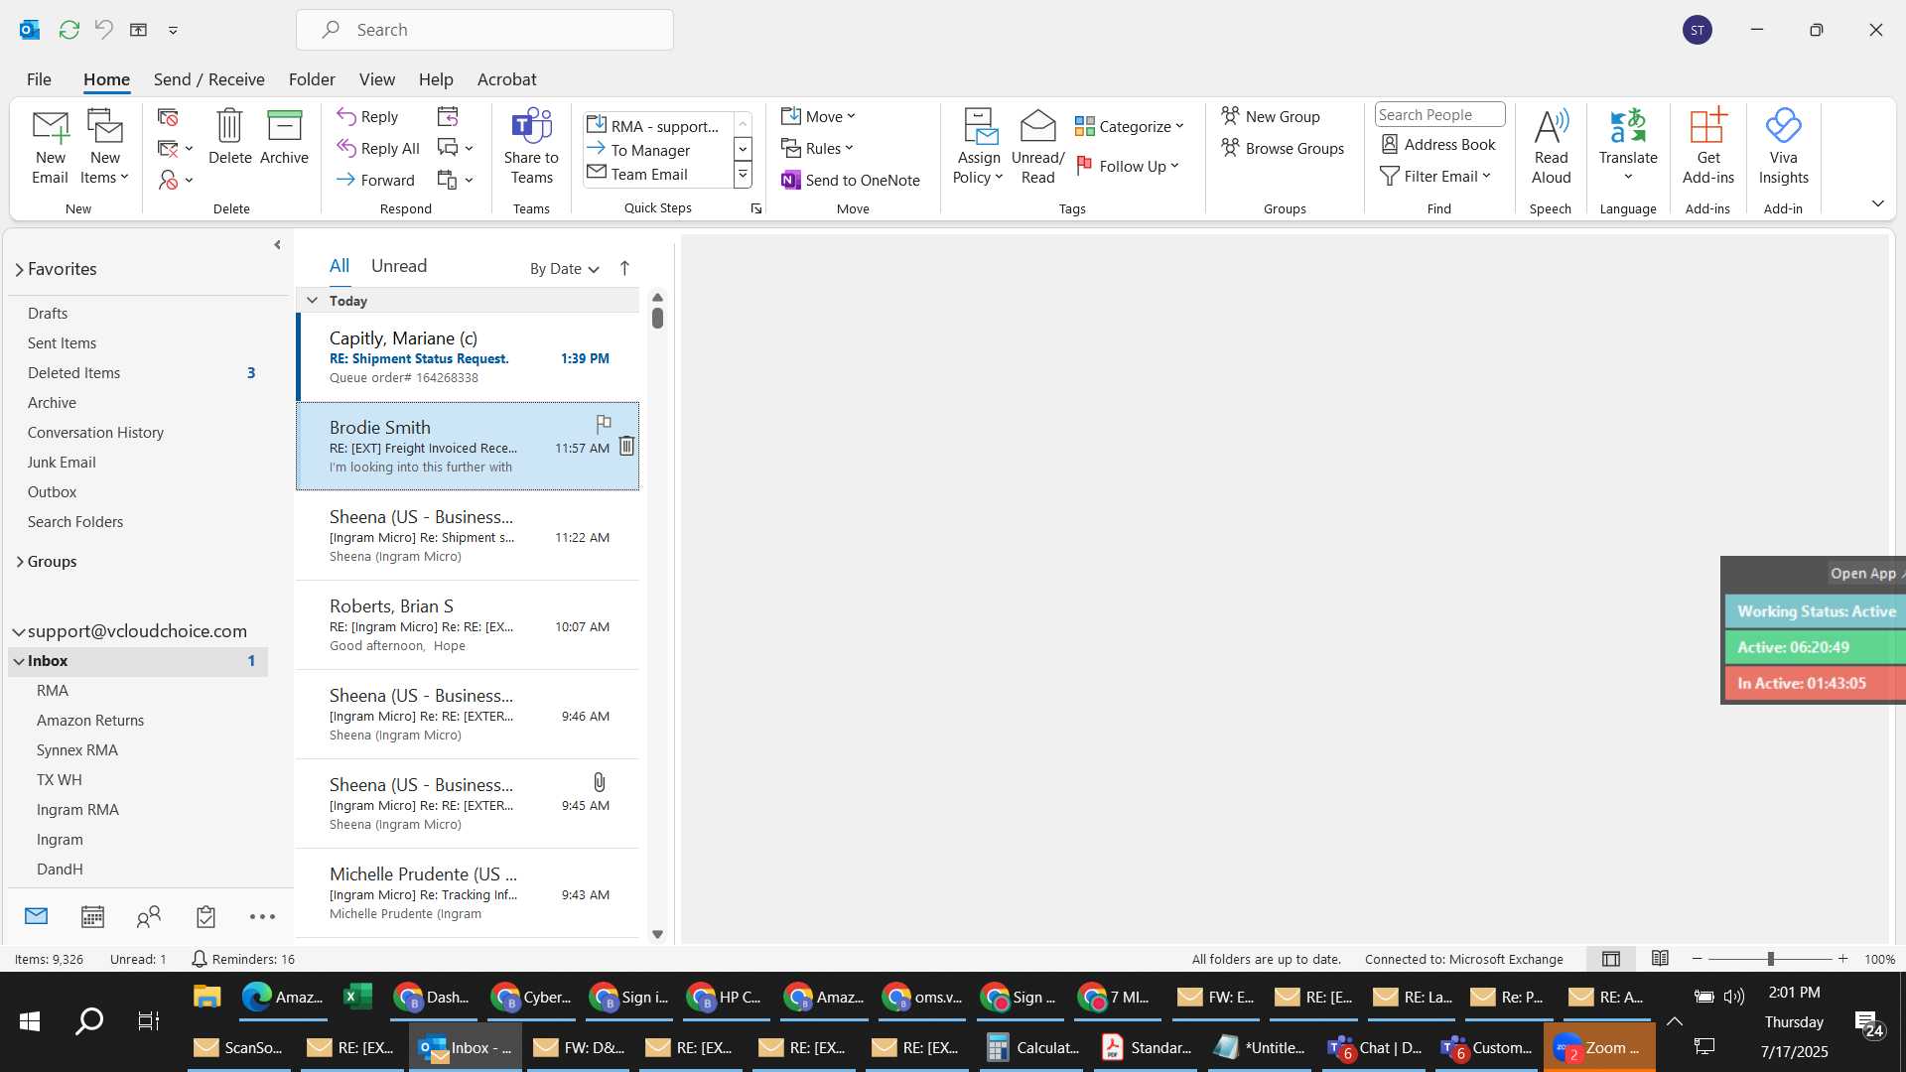The width and height of the screenshot is (1906, 1072).
Task: Click the Meeting reply icon
Action: (448, 116)
